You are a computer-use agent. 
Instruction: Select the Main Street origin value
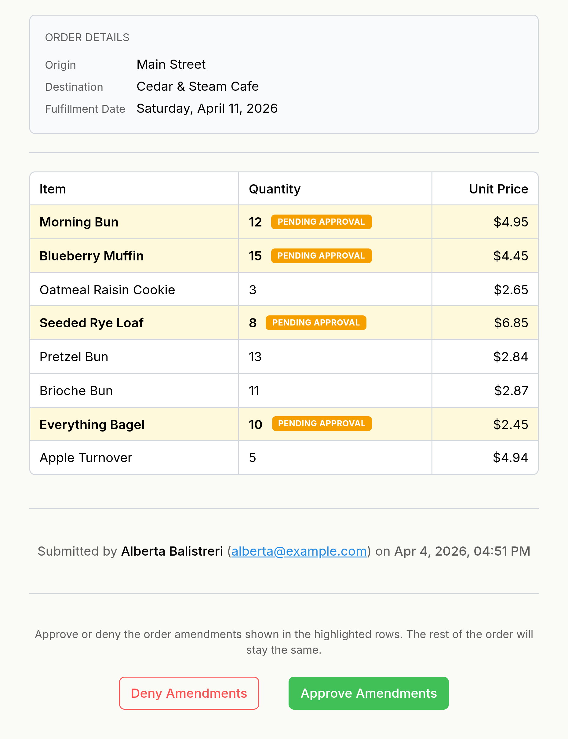pyautogui.click(x=171, y=64)
